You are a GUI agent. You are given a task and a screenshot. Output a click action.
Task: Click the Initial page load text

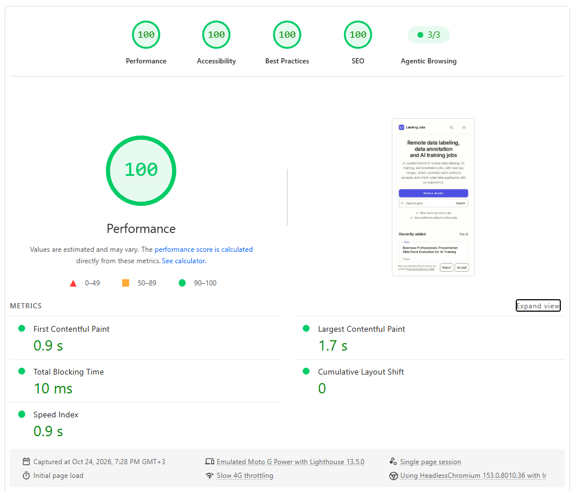click(58, 476)
